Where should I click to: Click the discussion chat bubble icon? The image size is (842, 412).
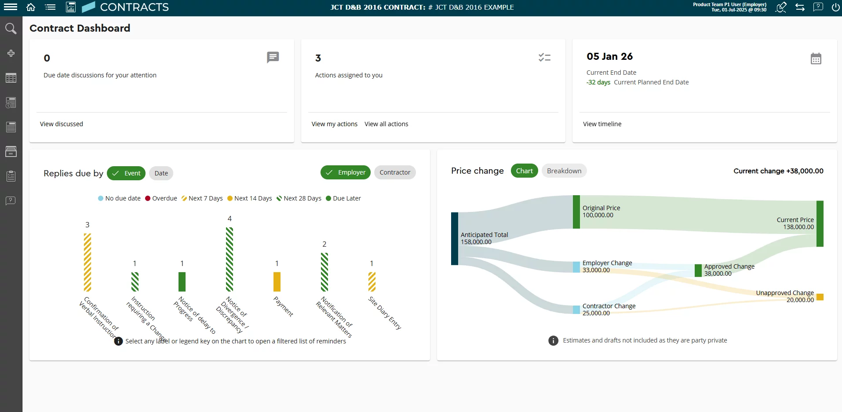[273, 57]
